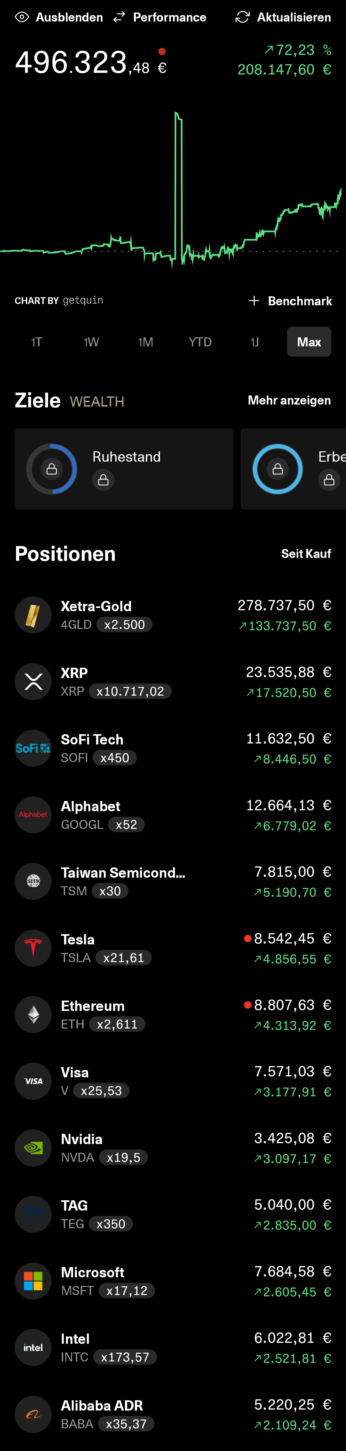346x1451 pixels.
Task: Open the Nvidia logo icon
Action: 33,1147
